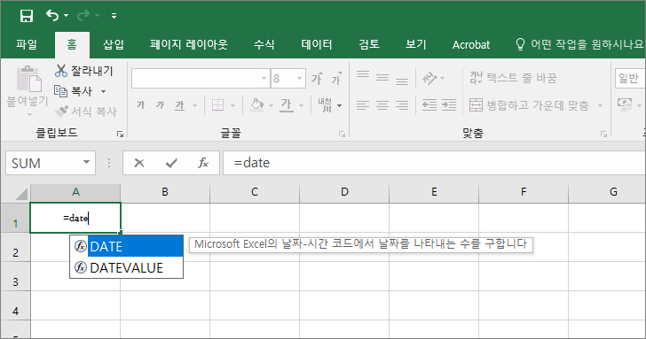The image size is (646, 339).
Task: Switch to the 보기 tab
Action: tap(415, 44)
